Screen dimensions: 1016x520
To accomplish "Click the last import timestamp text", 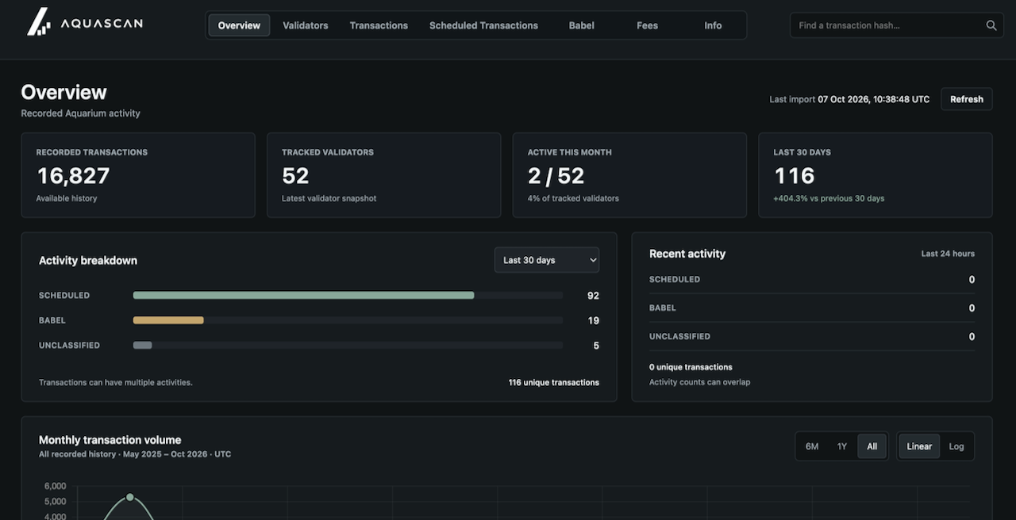I will pyautogui.click(x=874, y=99).
